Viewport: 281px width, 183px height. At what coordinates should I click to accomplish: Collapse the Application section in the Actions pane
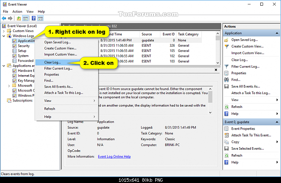[x=276, y=33]
